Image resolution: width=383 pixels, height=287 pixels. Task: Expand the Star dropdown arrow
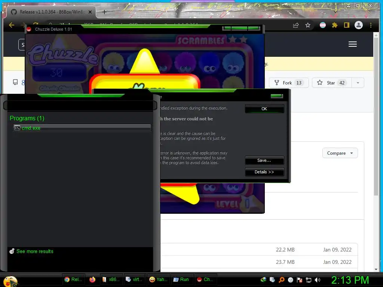tap(358, 83)
